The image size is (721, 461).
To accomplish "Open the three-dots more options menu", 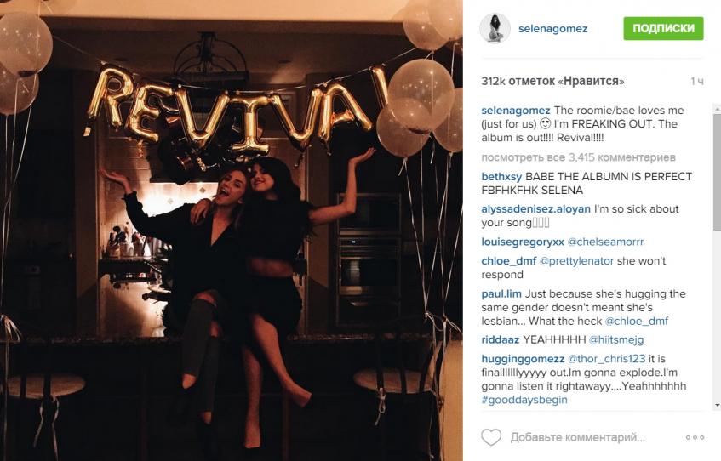I will pos(695,437).
